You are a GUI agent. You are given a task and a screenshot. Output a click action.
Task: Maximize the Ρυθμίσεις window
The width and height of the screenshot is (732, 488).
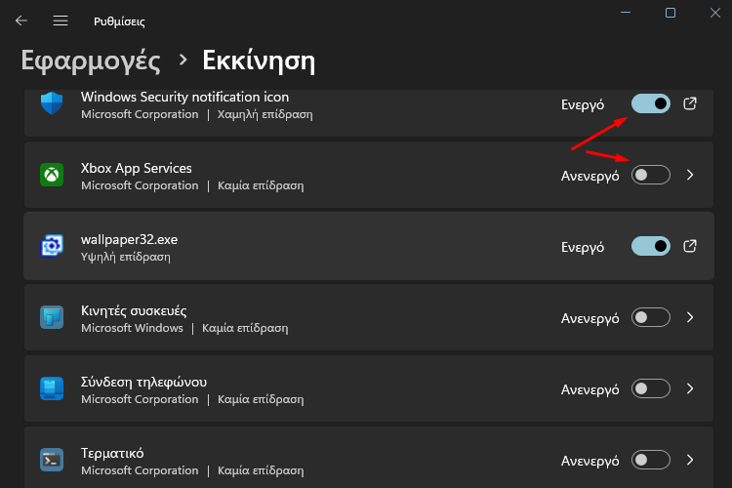click(671, 13)
